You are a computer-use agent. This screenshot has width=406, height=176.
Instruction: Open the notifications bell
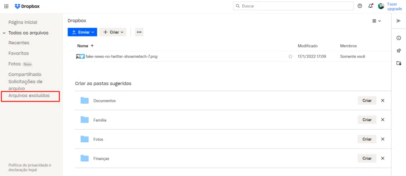(x=370, y=6)
